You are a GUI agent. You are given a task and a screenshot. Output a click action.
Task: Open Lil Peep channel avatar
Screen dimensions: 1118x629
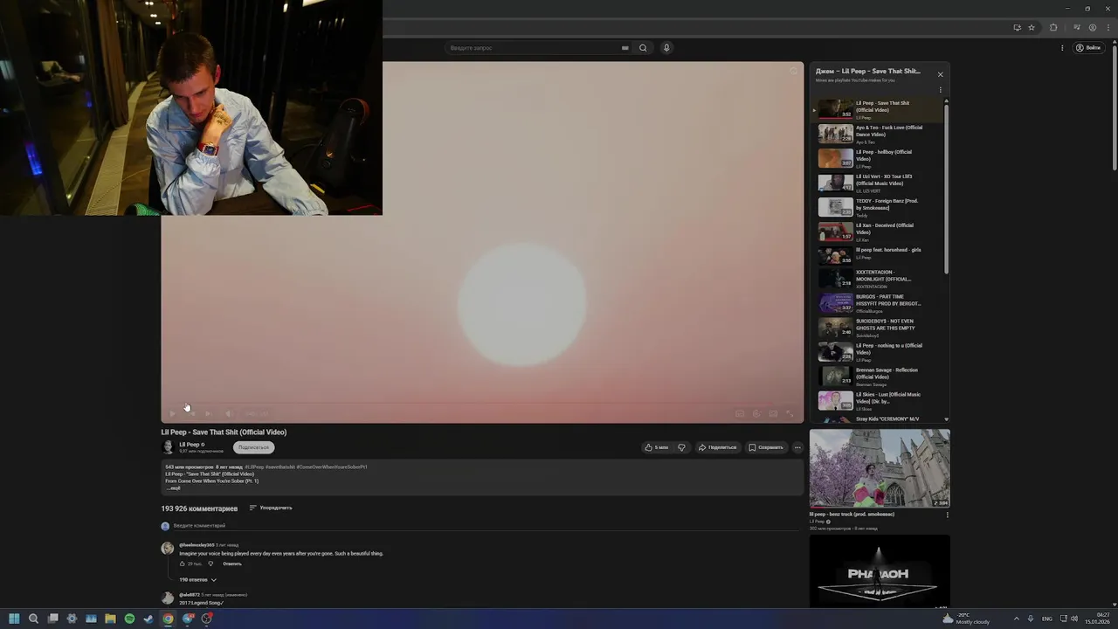coord(168,447)
